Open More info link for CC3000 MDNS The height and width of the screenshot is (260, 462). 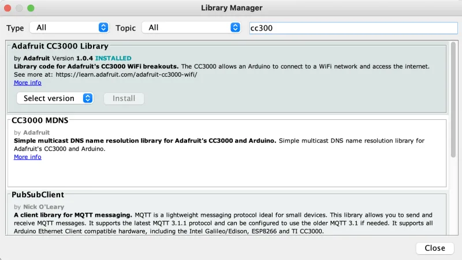click(x=28, y=157)
